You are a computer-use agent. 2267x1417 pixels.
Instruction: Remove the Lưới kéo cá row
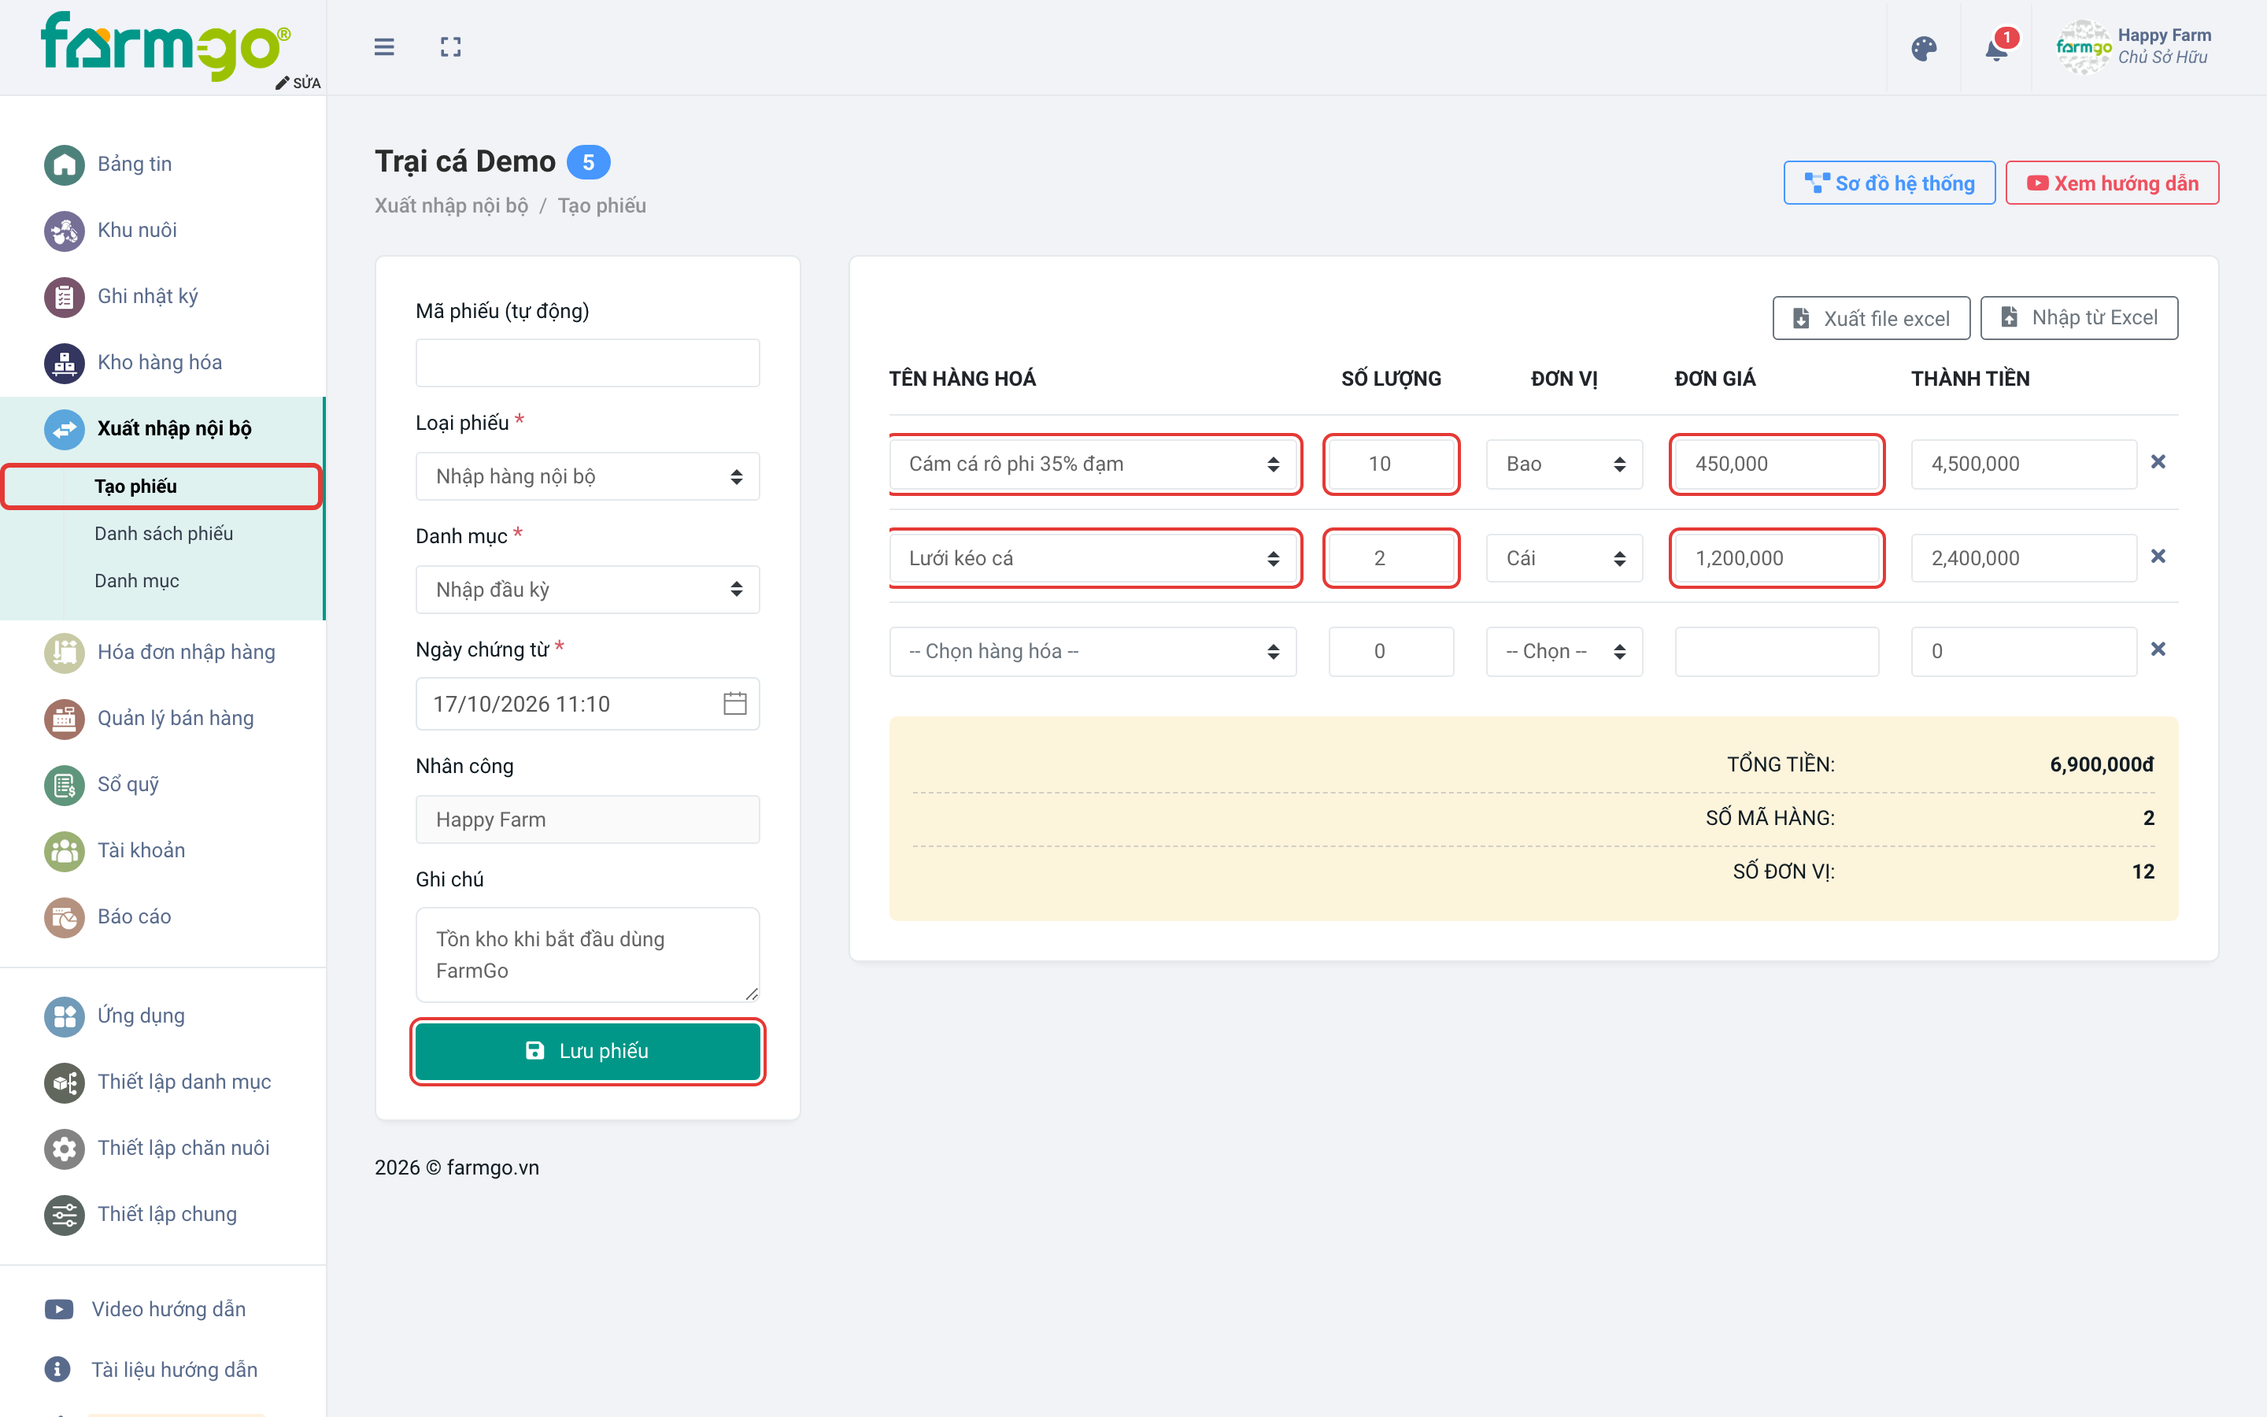click(2158, 557)
